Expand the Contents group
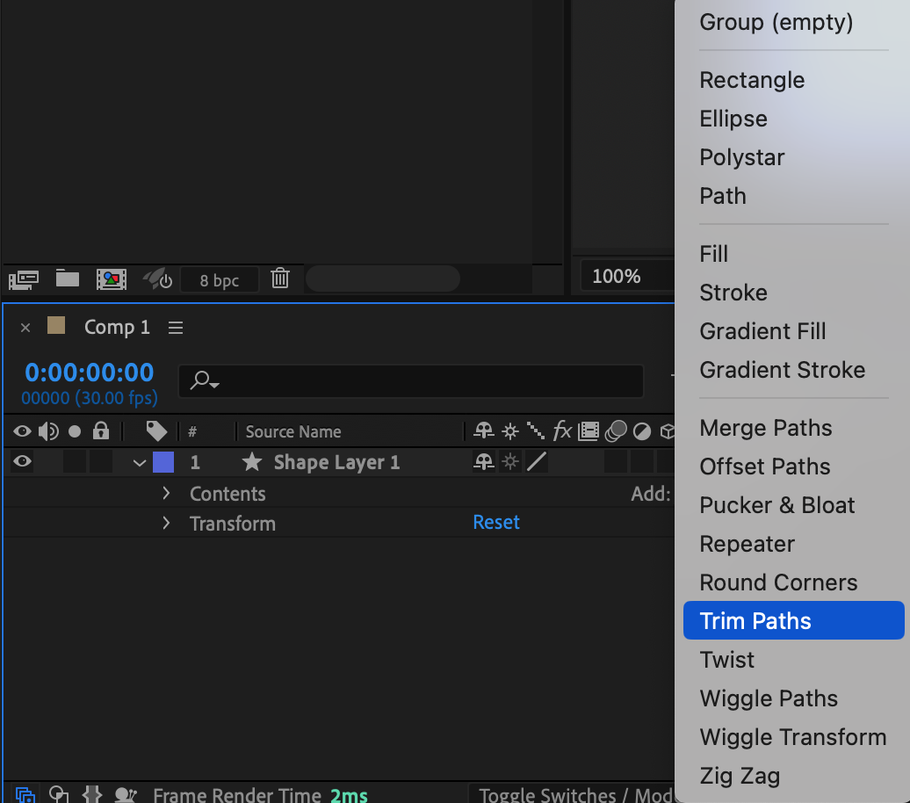 pos(166,494)
